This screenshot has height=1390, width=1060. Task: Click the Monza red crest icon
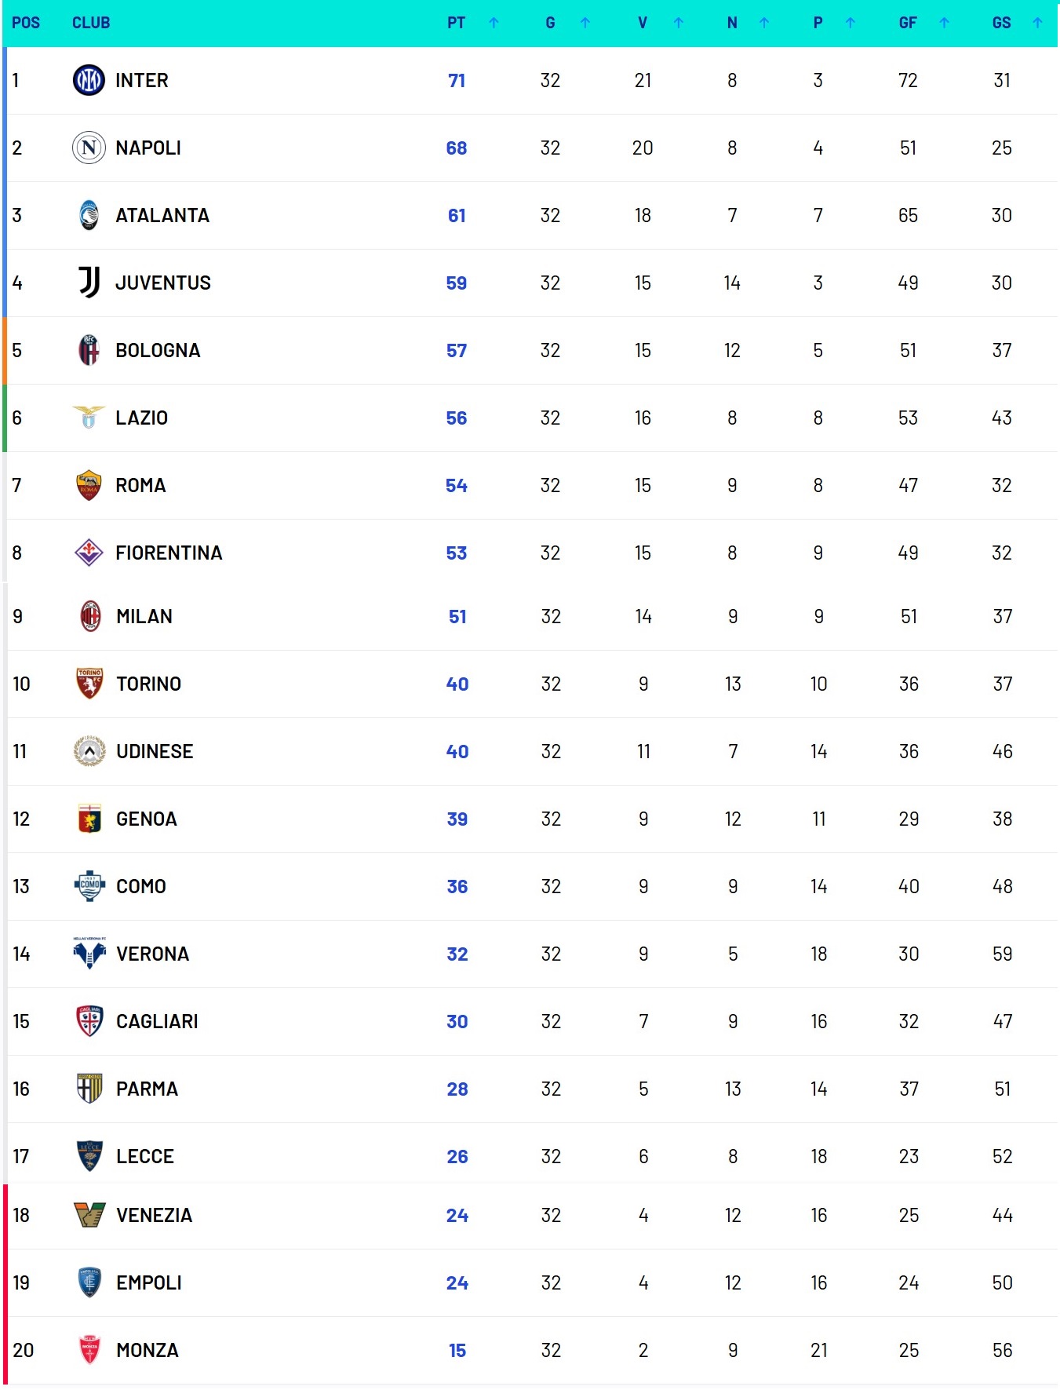point(89,1350)
